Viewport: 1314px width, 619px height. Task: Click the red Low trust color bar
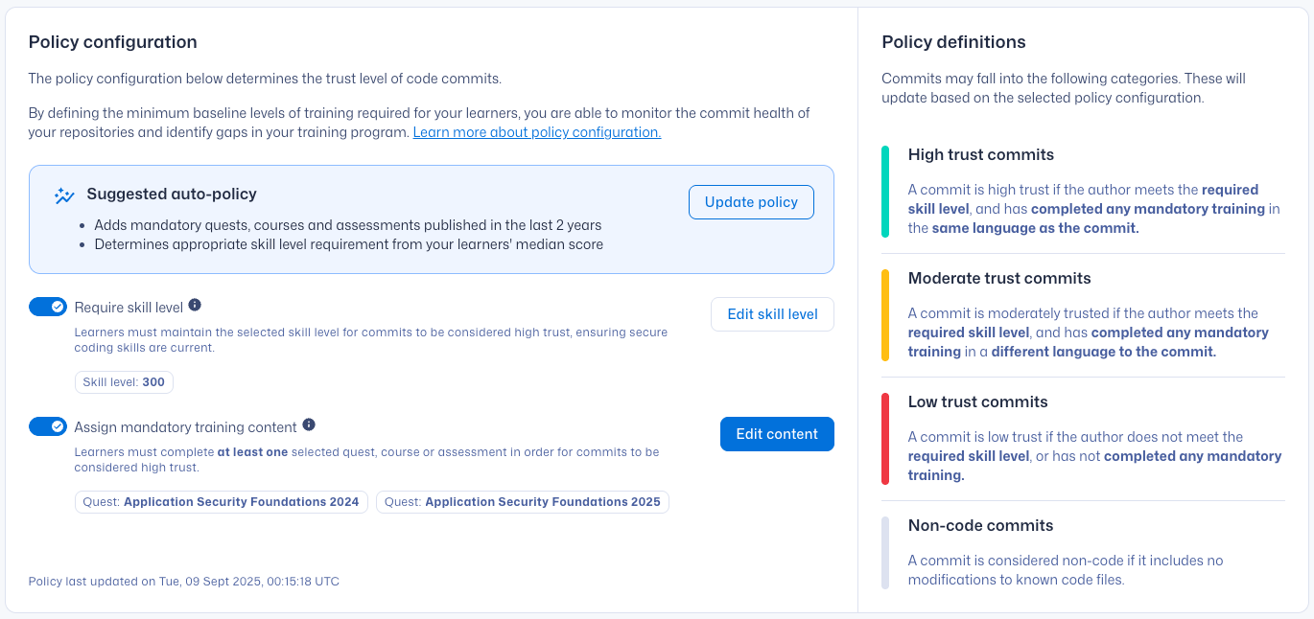[x=885, y=439]
